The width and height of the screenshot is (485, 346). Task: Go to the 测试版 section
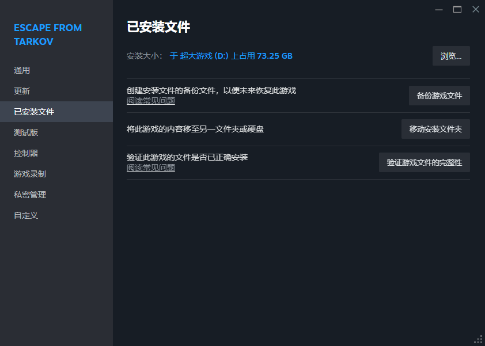pos(26,132)
